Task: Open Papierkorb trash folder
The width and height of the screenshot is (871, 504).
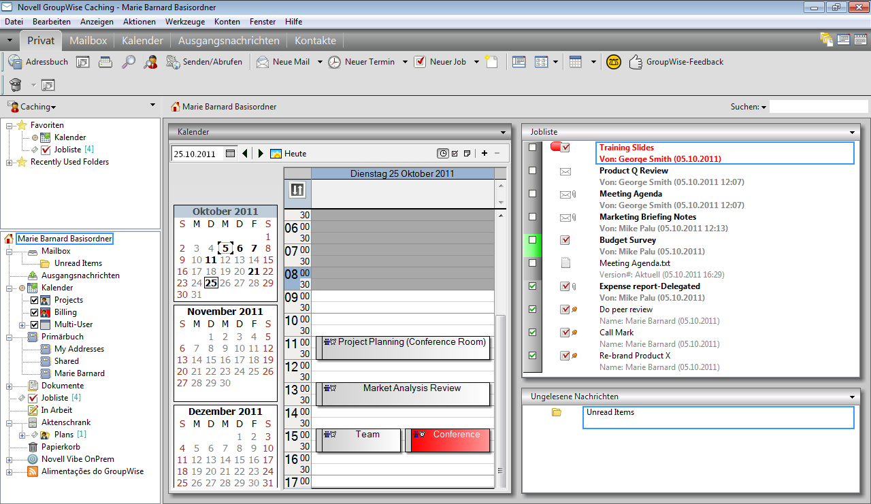Action: tap(54, 447)
